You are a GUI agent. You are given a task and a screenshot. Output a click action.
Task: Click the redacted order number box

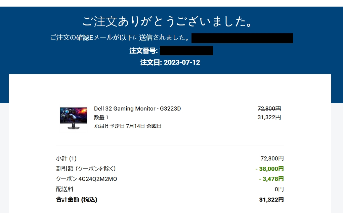186,51
